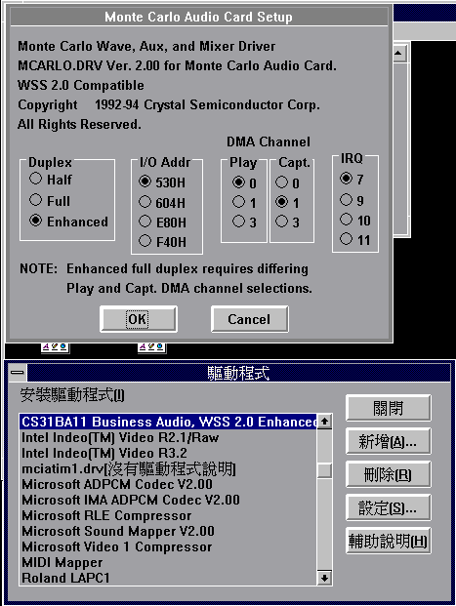Open the 驅動程式 window system menu
Screen dimensions: 456x606
pos(18,373)
